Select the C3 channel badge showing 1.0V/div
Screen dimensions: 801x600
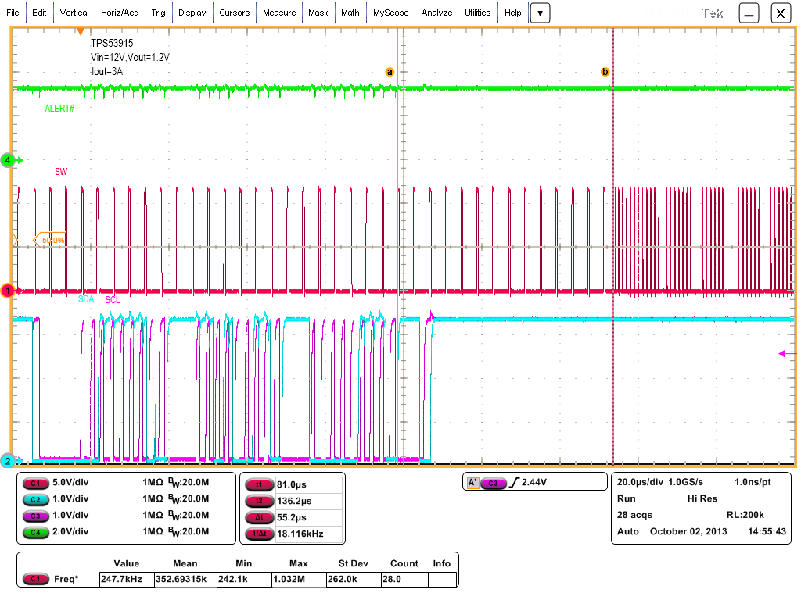click(38, 516)
